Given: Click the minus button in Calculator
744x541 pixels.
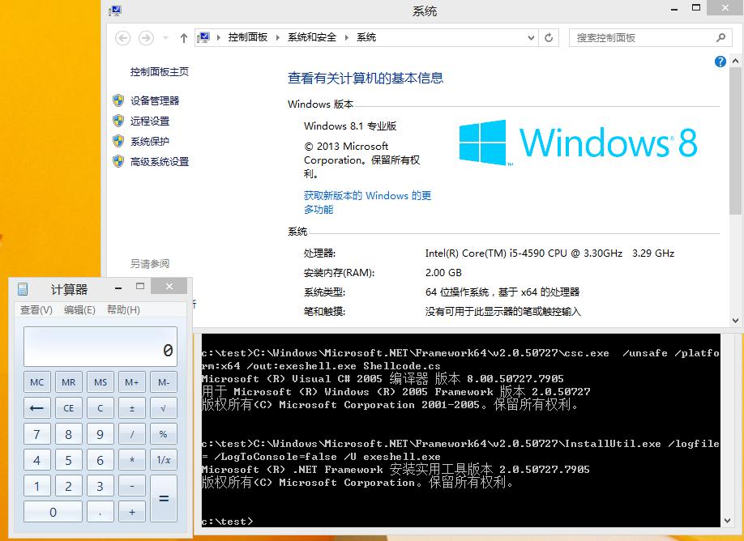Looking at the screenshot, I should (x=132, y=486).
